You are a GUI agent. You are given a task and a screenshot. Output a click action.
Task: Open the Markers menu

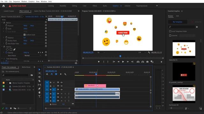tap(24, 1)
